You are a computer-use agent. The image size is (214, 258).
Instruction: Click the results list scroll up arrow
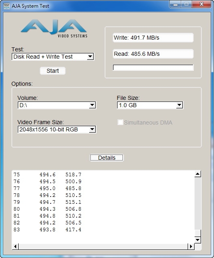coord(197,174)
